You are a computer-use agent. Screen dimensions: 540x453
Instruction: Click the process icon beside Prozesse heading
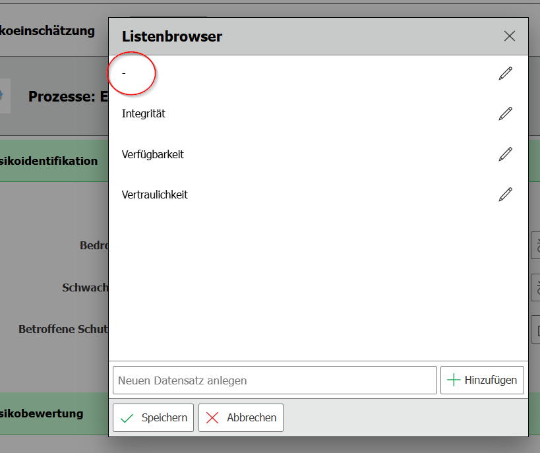[x=5, y=96]
